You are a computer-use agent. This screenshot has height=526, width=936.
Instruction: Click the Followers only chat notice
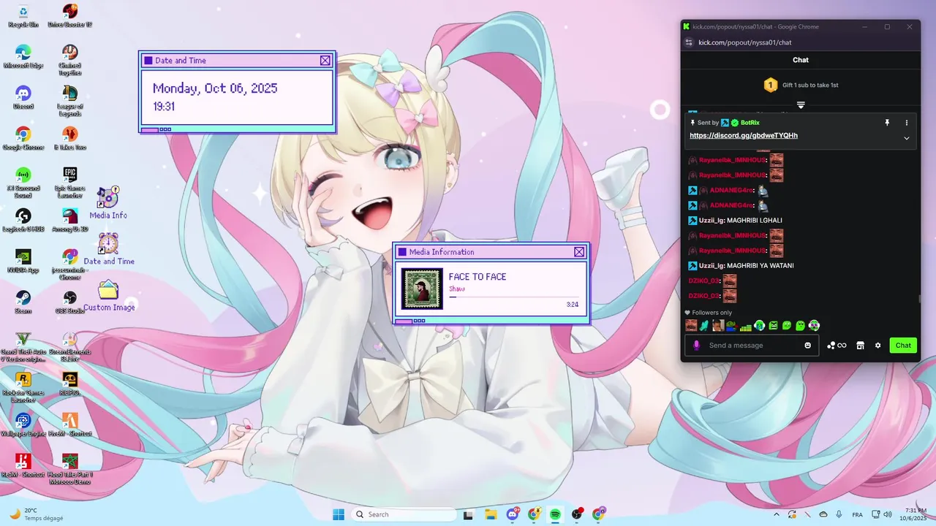pos(708,313)
